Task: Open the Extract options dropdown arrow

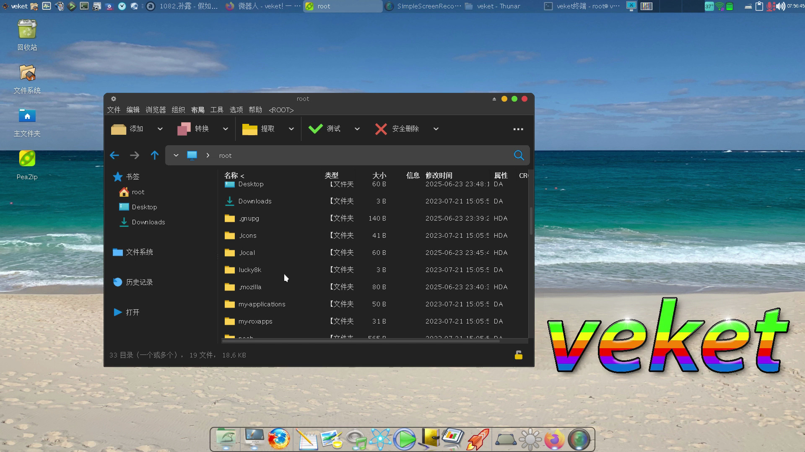Action: (291, 129)
